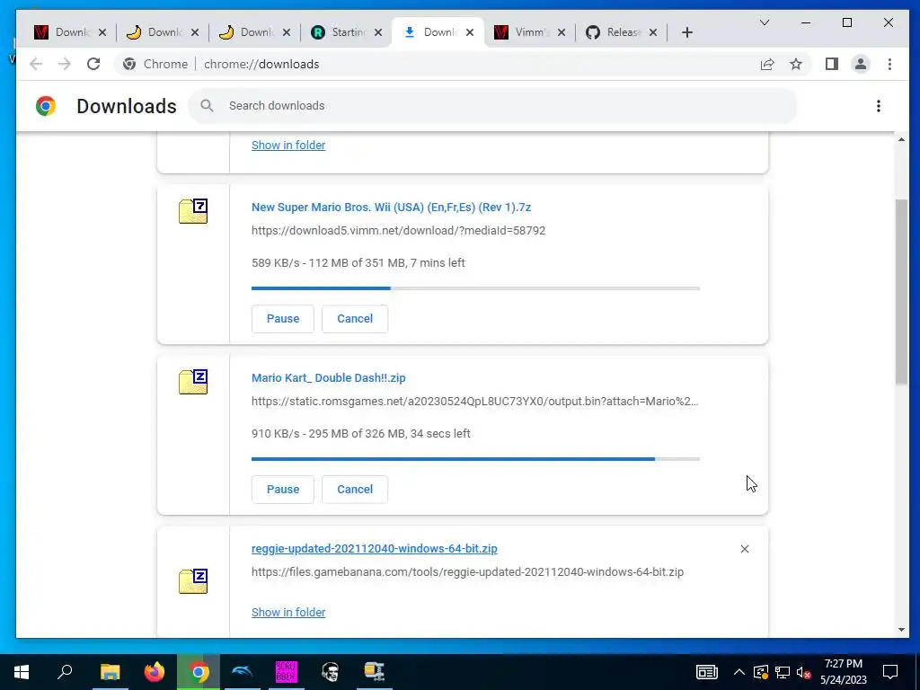Remove reggie-updated zip from the list
The image size is (920, 690).
[745, 549]
